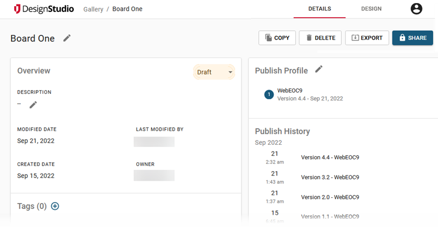Image resolution: width=438 pixels, height=227 pixels.
Task: Click the DesignStudio logo icon
Action: [x=17, y=9]
